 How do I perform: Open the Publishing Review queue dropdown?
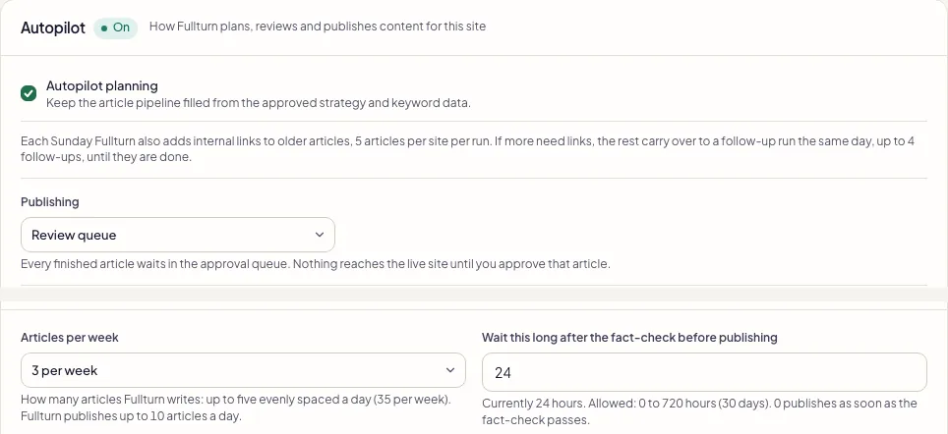tap(178, 235)
